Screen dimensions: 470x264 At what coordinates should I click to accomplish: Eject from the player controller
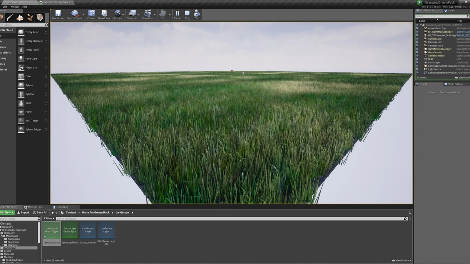pyautogui.click(x=197, y=15)
